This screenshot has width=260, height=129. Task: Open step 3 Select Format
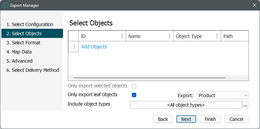point(23,43)
